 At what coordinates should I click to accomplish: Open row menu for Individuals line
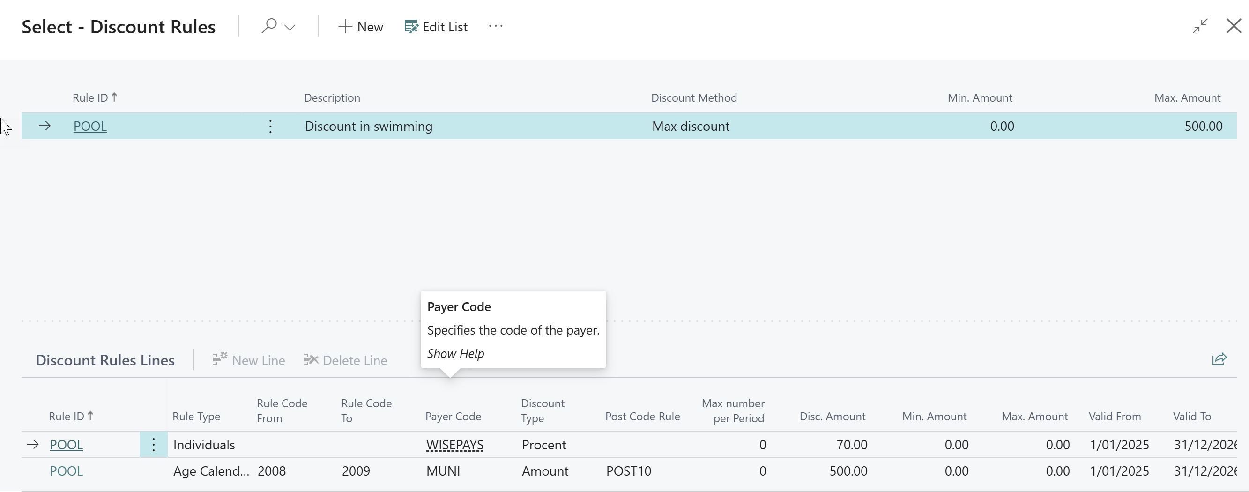click(153, 445)
